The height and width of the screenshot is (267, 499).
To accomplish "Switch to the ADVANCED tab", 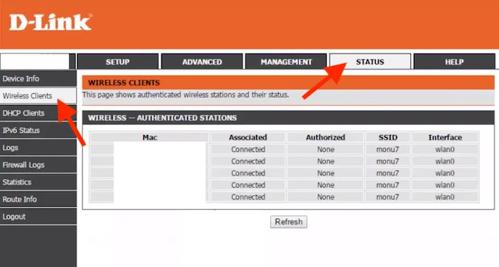I will click(x=202, y=62).
